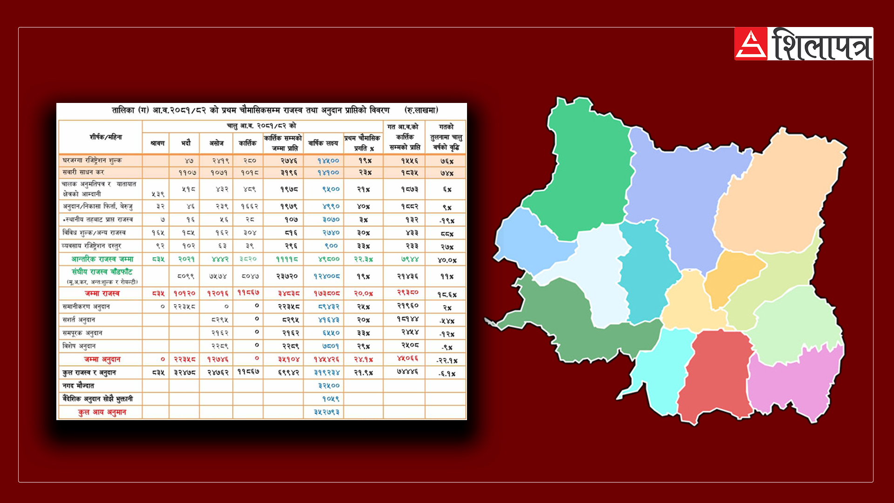
Task: Click the red 'जम्मा राजस्व' row label
Action: coord(102,293)
